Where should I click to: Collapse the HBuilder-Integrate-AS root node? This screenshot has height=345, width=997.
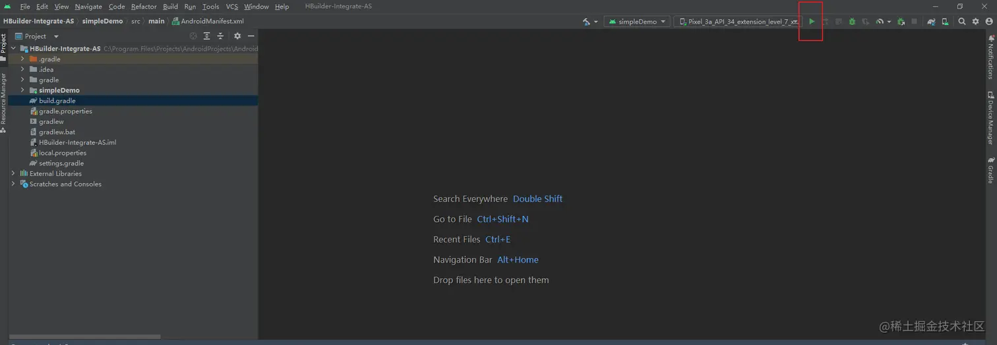point(13,49)
